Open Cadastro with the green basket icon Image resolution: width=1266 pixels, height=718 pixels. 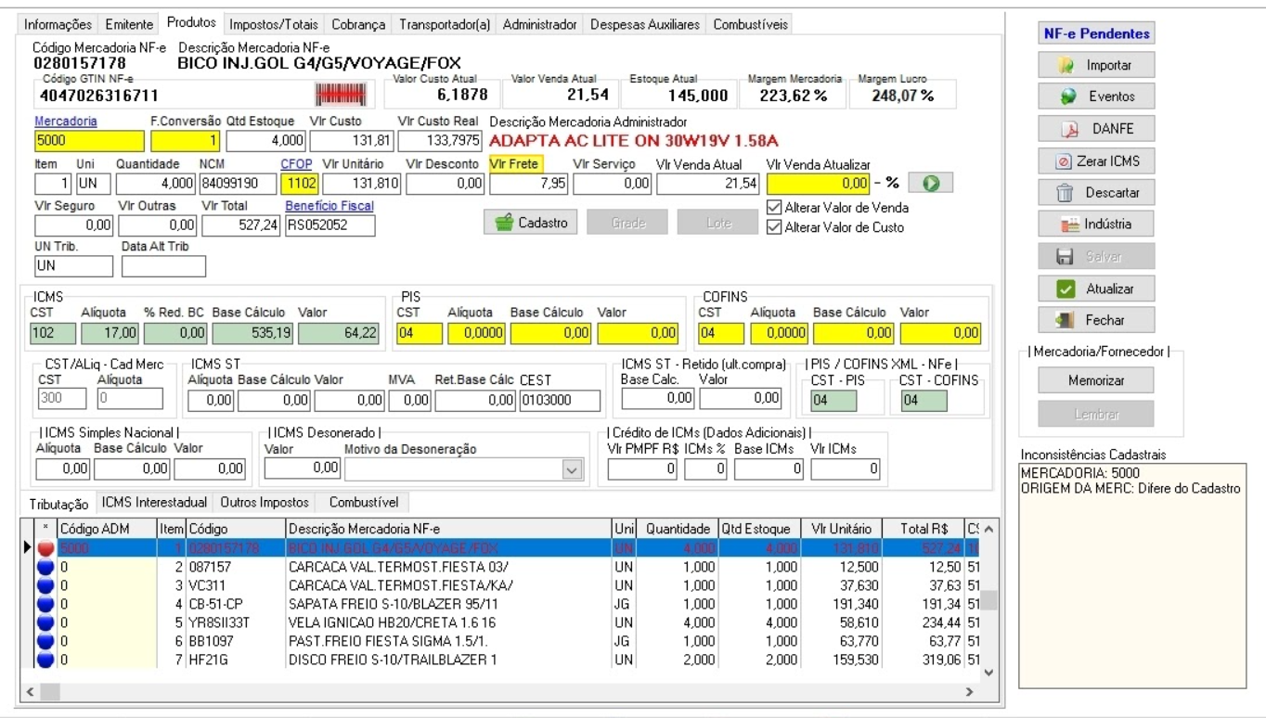point(531,223)
